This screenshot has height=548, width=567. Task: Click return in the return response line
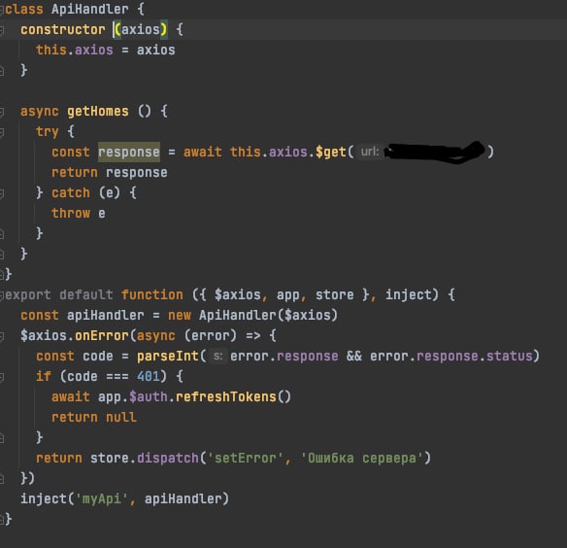tap(74, 173)
